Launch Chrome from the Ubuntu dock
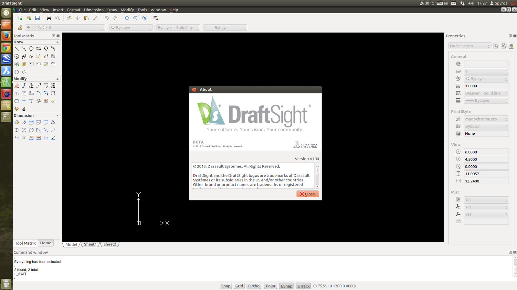The image size is (517, 290). point(6,48)
